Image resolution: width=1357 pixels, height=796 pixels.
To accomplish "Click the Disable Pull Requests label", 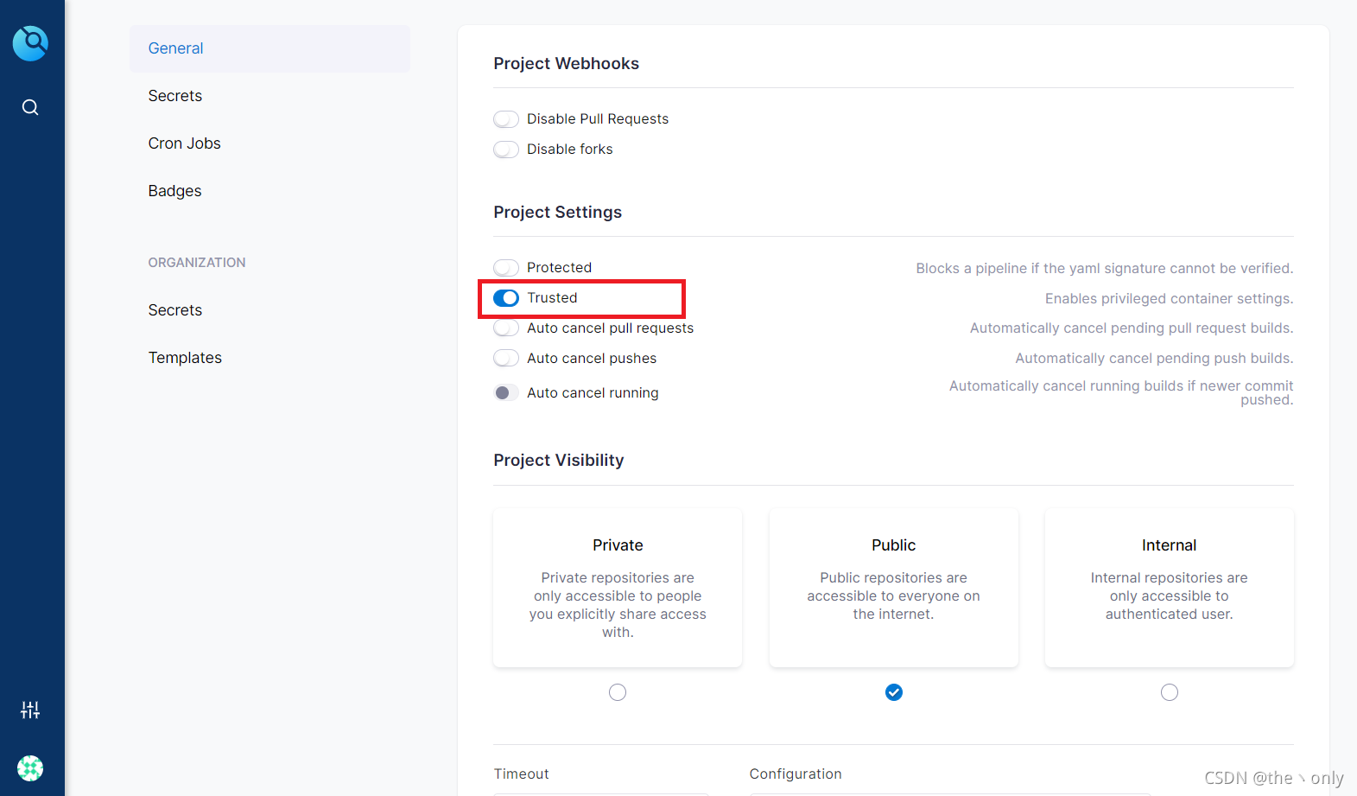I will 598,119.
